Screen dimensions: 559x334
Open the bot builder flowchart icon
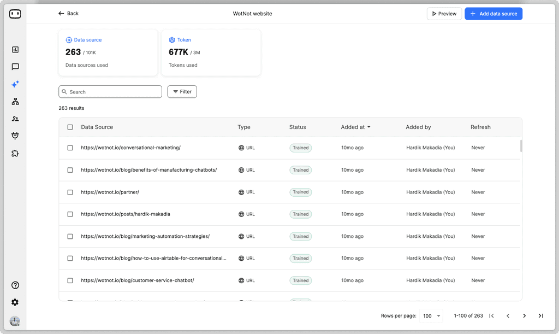click(x=15, y=101)
